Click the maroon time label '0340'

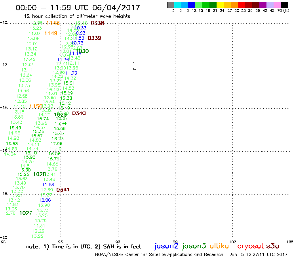coord(79,114)
